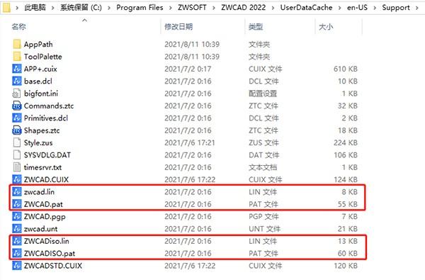Select the zwcad.unt file icon

coord(17,229)
